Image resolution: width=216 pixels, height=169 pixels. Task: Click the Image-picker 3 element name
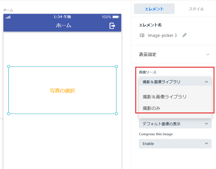162,35
